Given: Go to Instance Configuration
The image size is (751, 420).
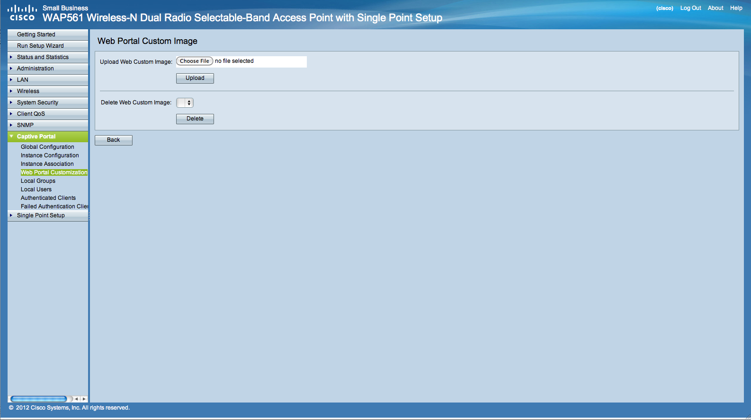Looking at the screenshot, I should (50, 155).
